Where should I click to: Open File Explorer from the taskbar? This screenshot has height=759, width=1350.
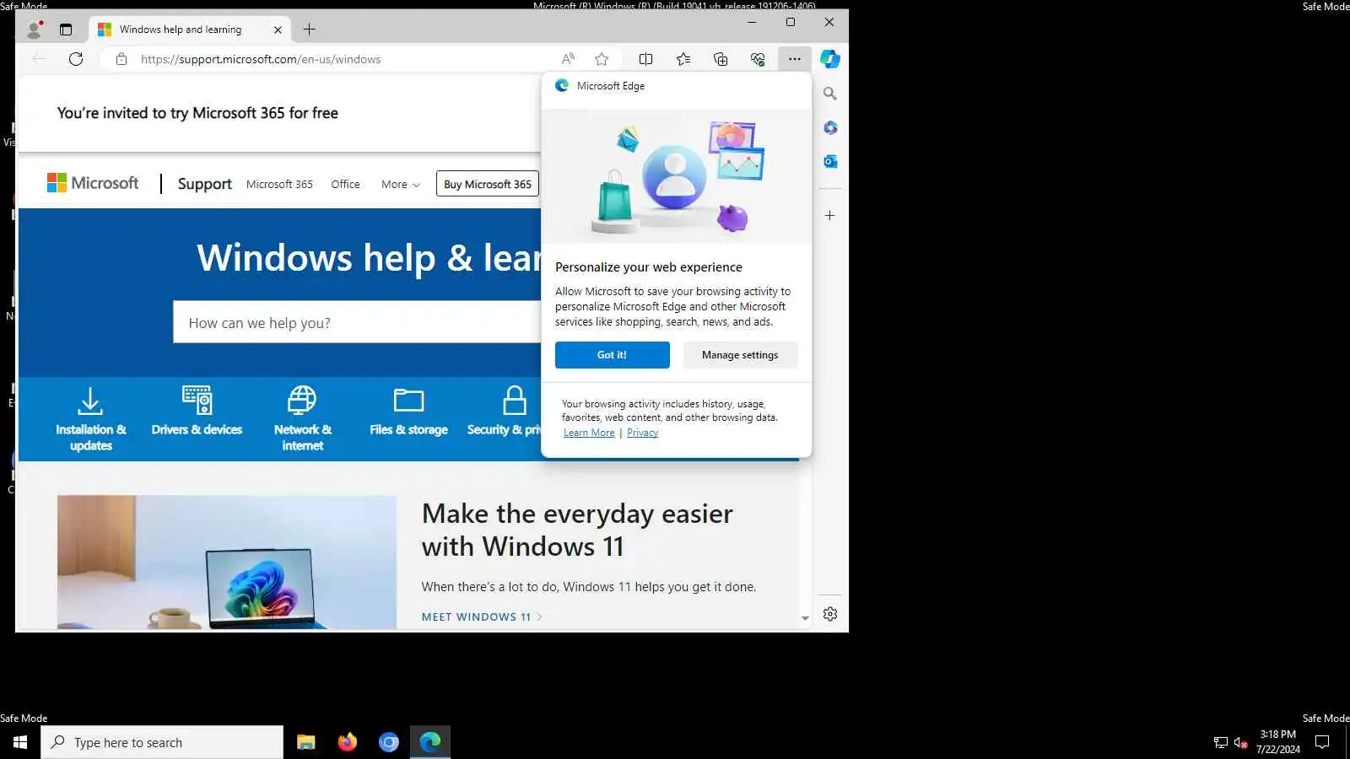point(306,742)
